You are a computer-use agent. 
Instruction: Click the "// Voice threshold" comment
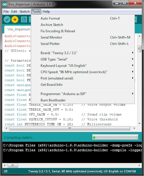coord(100,119)
